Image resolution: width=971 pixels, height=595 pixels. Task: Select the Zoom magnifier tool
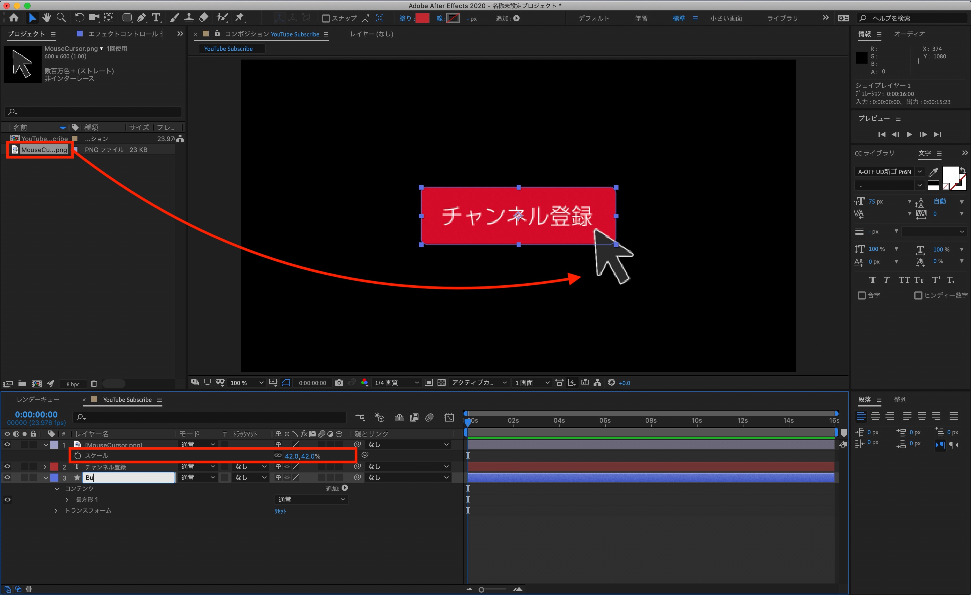tap(61, 17)
